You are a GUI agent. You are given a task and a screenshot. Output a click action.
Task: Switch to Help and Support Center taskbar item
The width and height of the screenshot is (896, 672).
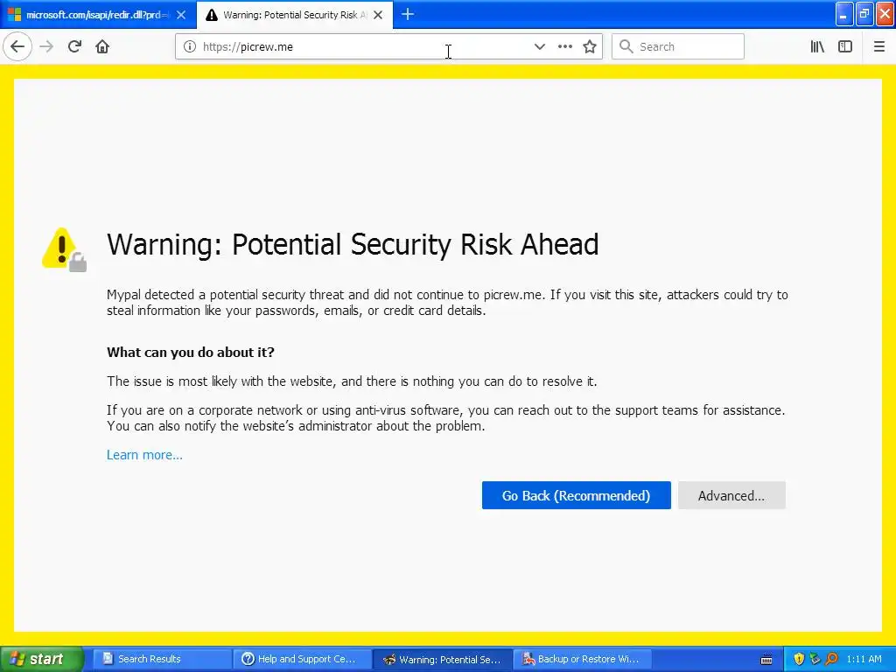click(x=302, y=659)
